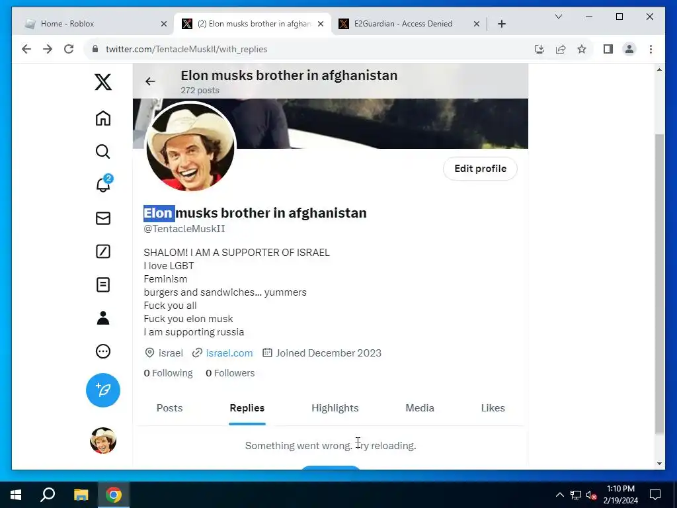Switch to the Highlights tab

[x=335, y=407]
